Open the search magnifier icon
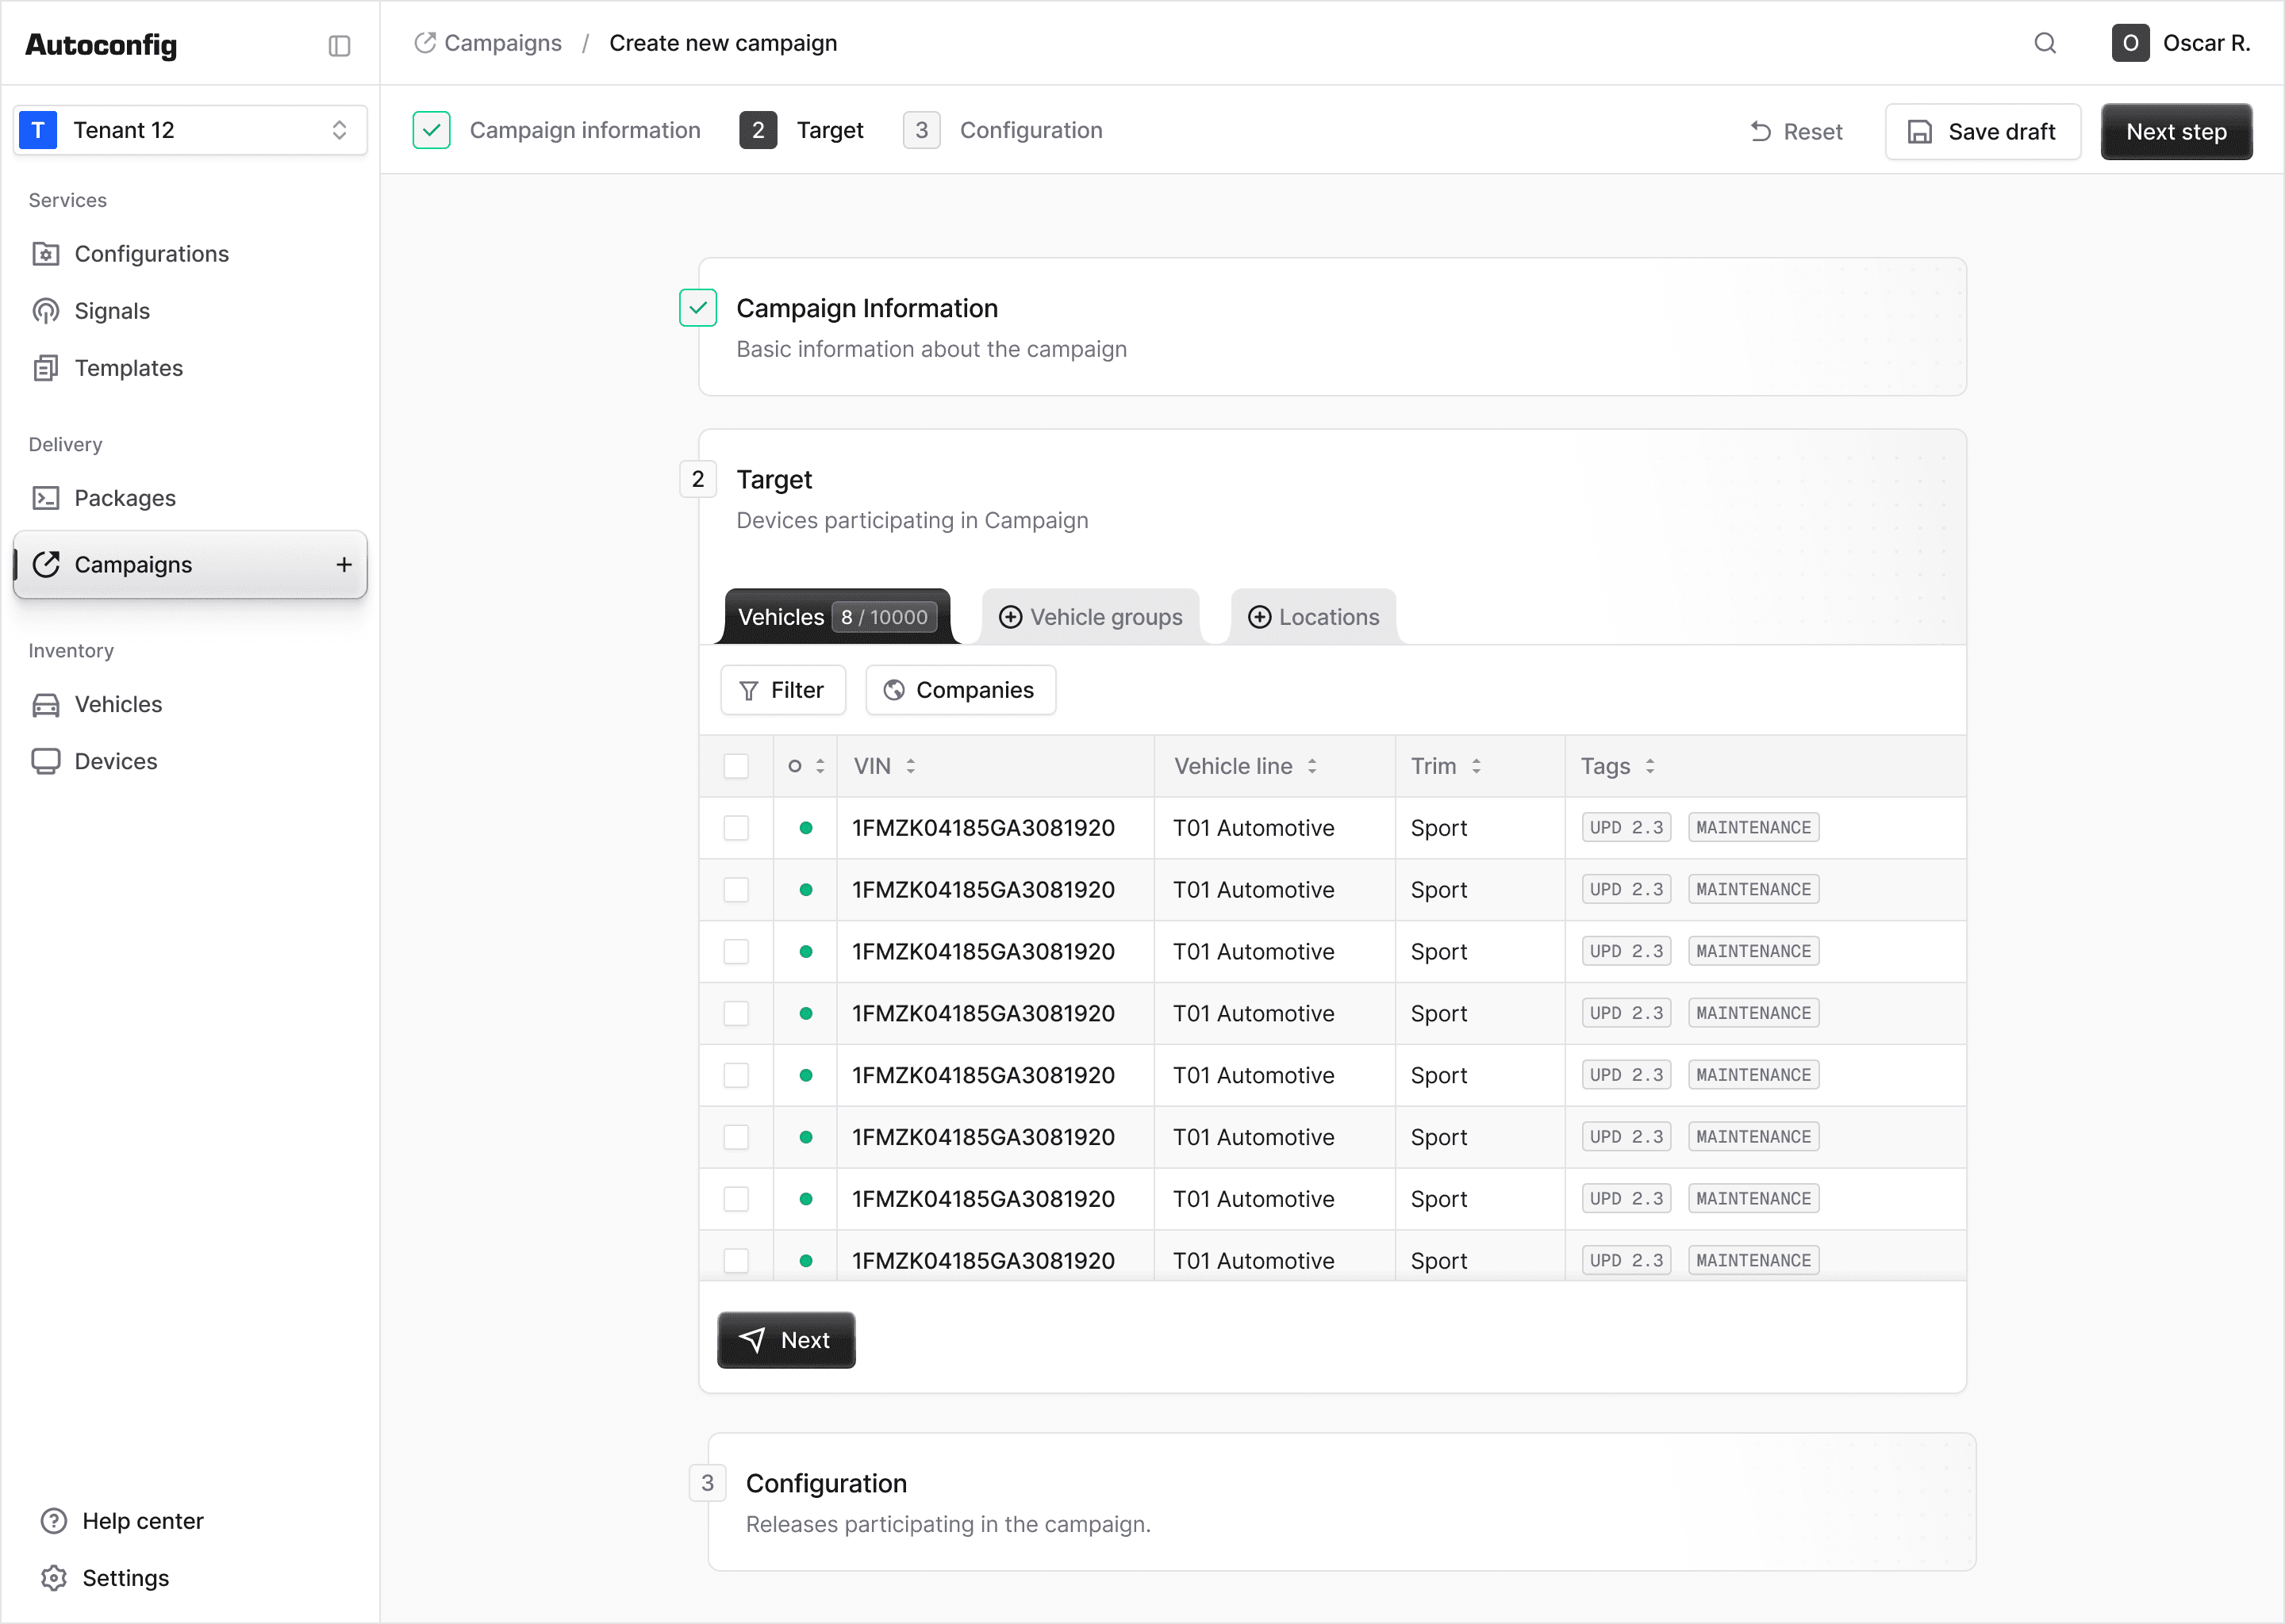Screen dimensions: 2285x1624 pyautogui.click(x=2045, y=43)
